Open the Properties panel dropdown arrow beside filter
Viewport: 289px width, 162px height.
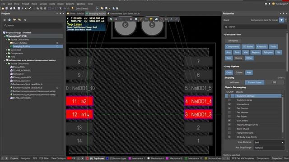click(286, 20)
